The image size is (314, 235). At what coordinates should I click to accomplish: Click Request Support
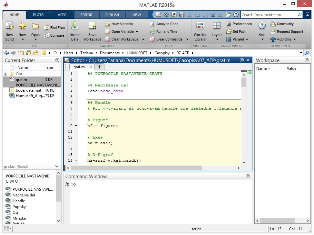tap(287, 32)
